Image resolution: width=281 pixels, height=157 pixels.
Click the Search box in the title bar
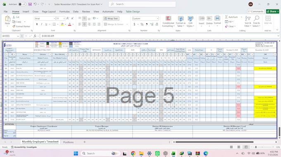click(x=142, y=4)
